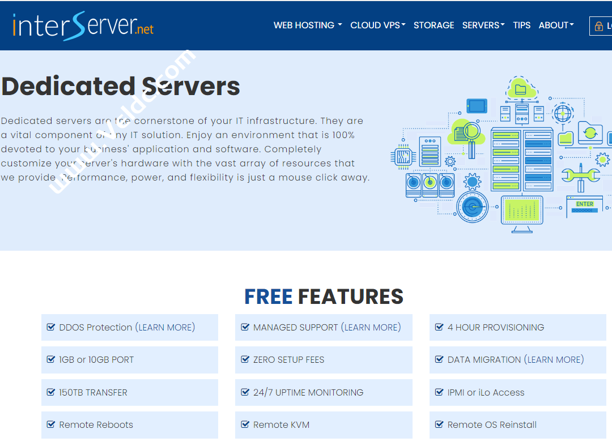Click the wrench and screwdriver icon

tap(580, 177)
